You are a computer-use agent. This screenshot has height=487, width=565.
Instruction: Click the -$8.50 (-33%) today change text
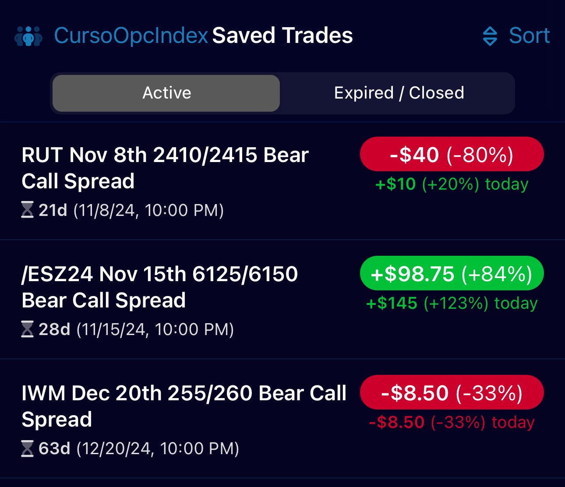[452, 422]
